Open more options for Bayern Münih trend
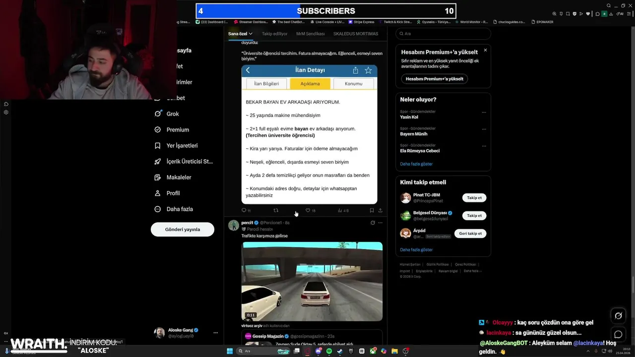Screen dimensions: 635x357 pyautogui.click(x=484, y=129)
